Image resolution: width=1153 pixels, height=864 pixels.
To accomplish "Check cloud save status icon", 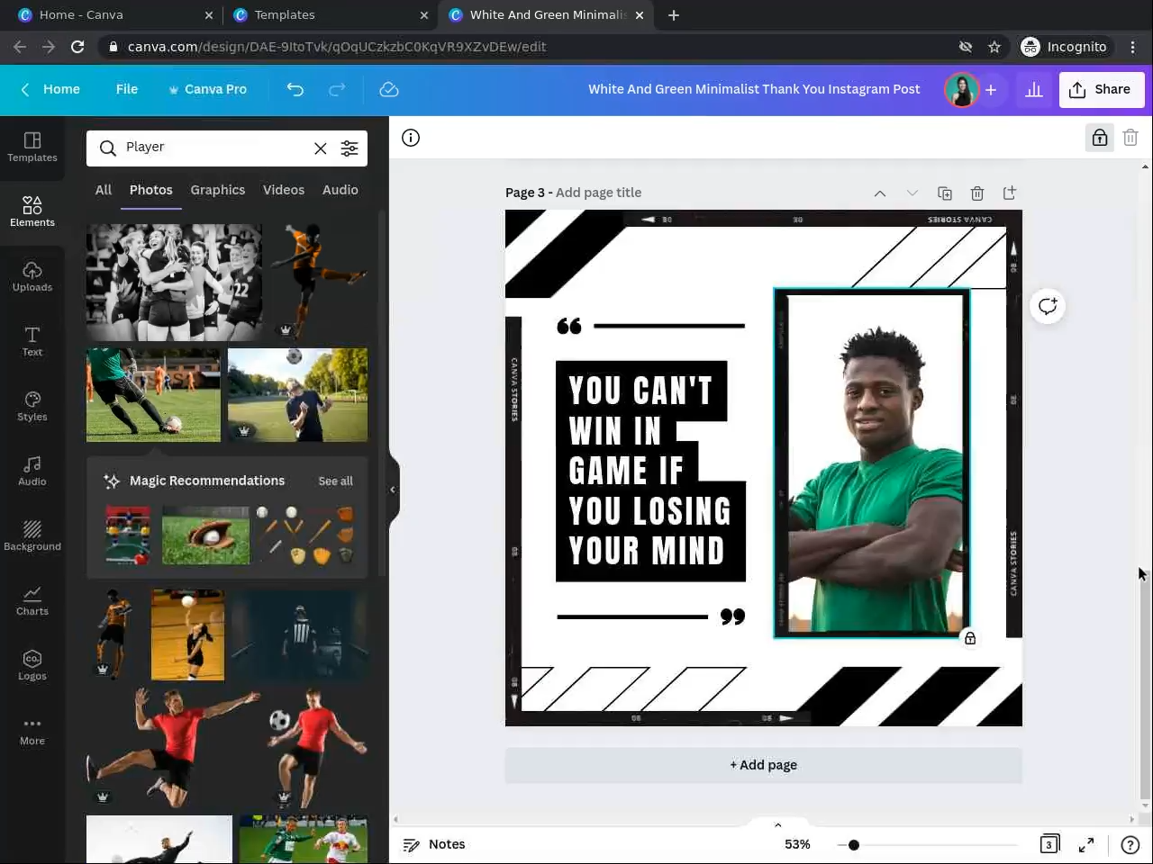I will [x=389, y=89].
